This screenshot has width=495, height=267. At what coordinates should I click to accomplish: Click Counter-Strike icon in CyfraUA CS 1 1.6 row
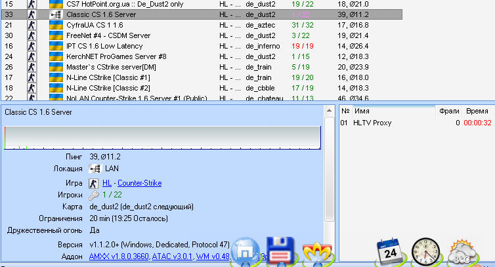(x=32, y=25)
